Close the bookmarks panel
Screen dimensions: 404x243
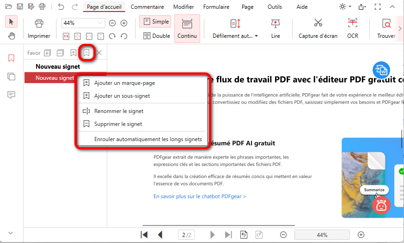99,53
